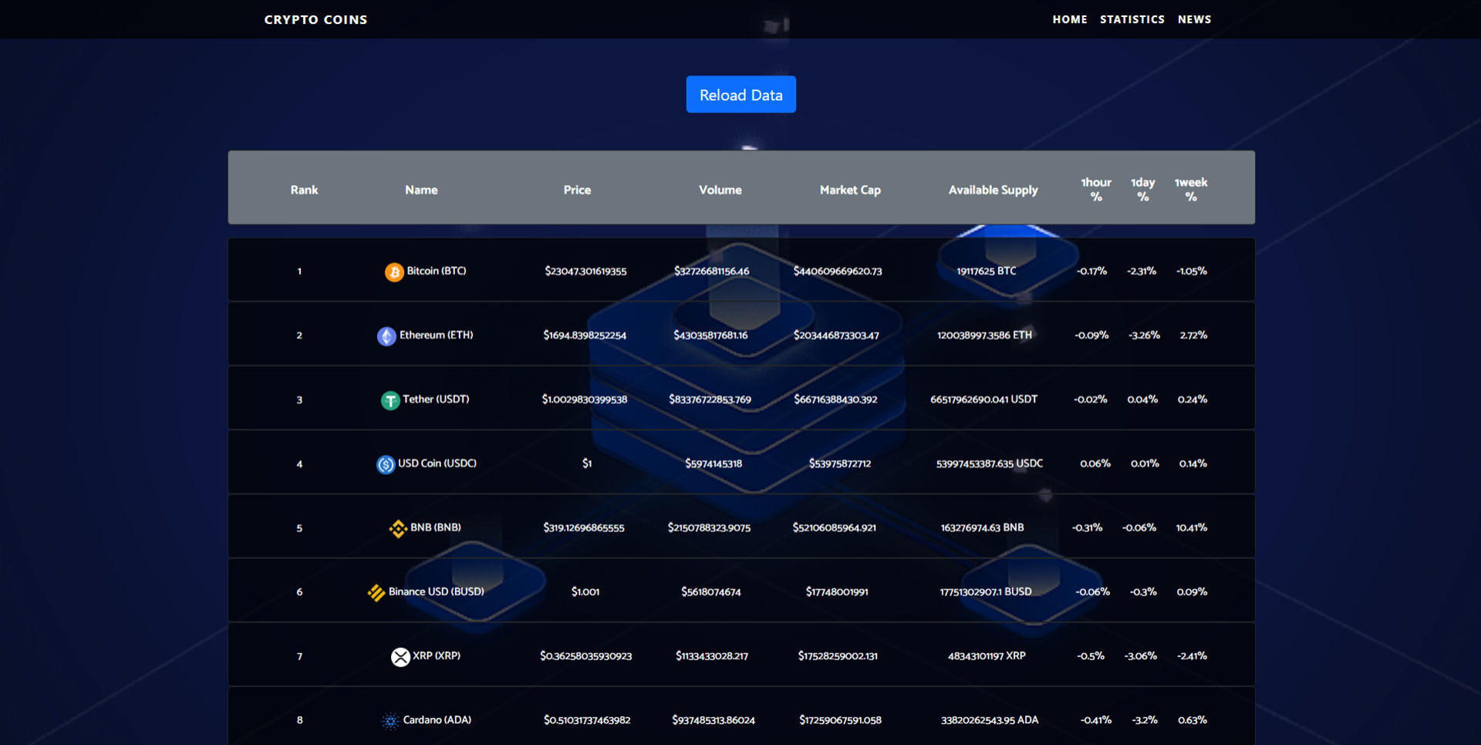This screenshot has width=1481, height=745.
Task: Click Cardano price $0.51031737463982
Action: [x=587, y=720]
